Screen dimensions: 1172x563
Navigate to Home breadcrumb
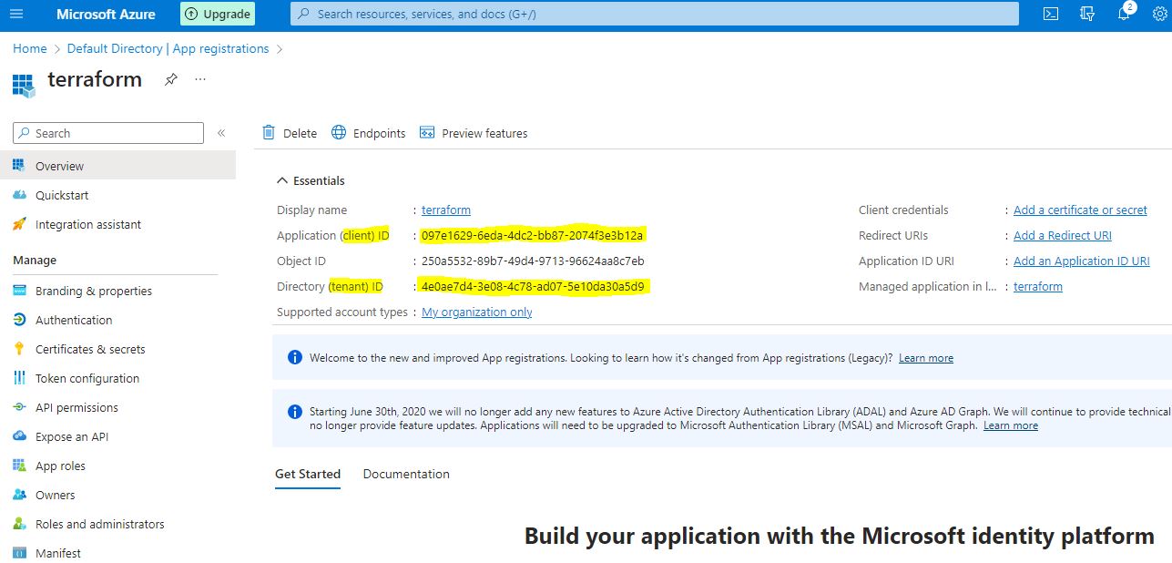click(x=30, y=48)
